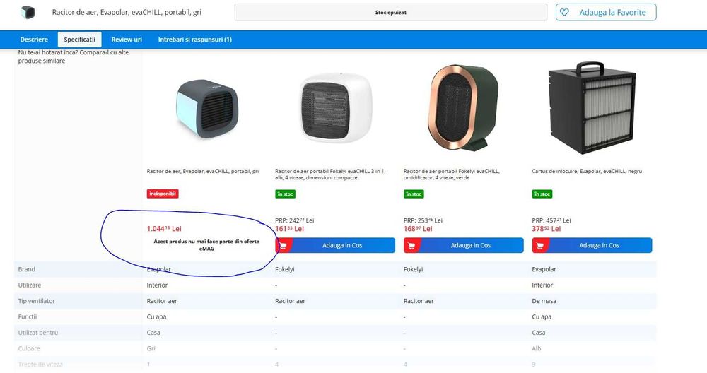The image size is (707, 373).
Task: Add Cartus de inlocuire Evapolar to cart
Action: point(592,246)
